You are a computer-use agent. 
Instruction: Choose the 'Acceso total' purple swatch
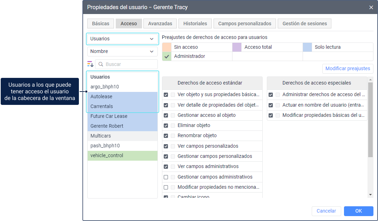coord(237,47)
